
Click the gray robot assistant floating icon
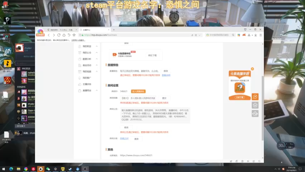click(x=255, y=114)
